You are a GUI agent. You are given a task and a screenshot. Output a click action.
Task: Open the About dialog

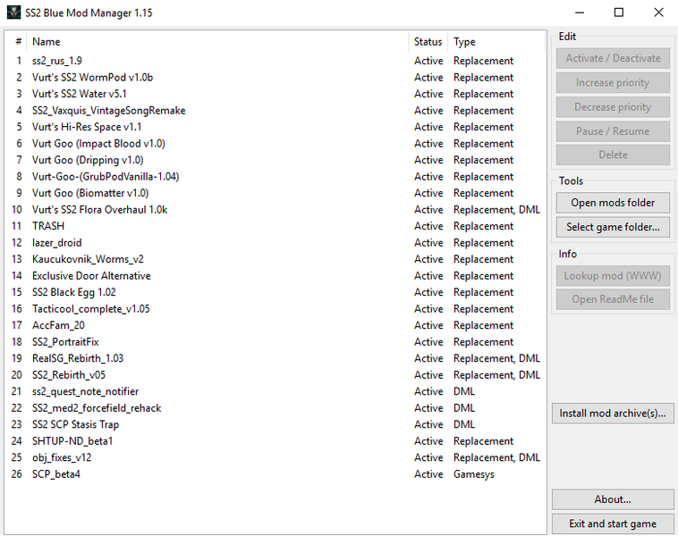coord(613,499)
